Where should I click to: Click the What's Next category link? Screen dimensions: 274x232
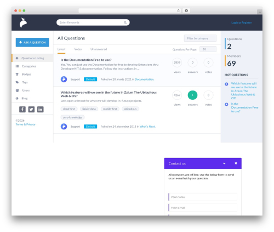click(x=147, y=127)
